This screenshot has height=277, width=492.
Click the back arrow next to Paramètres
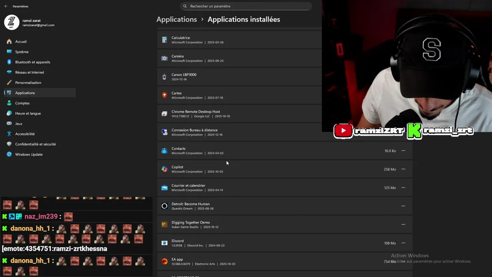6,6
